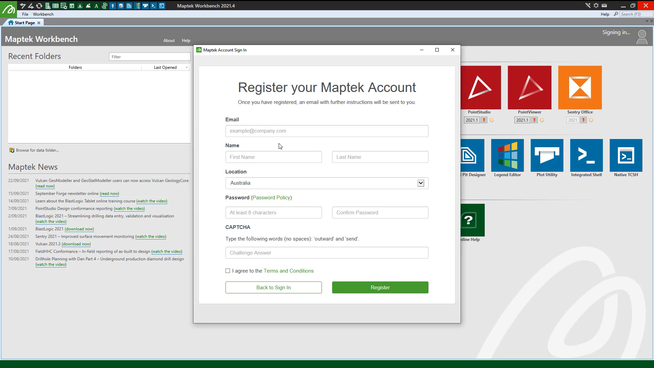Launch the PointStudio application tile

(x=481, y=88)
